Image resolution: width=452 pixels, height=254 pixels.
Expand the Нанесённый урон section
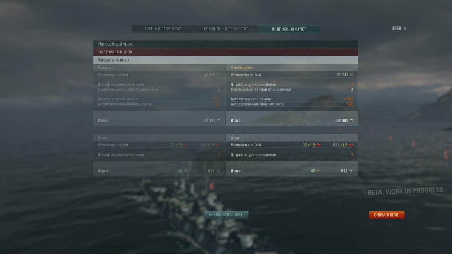226,44
